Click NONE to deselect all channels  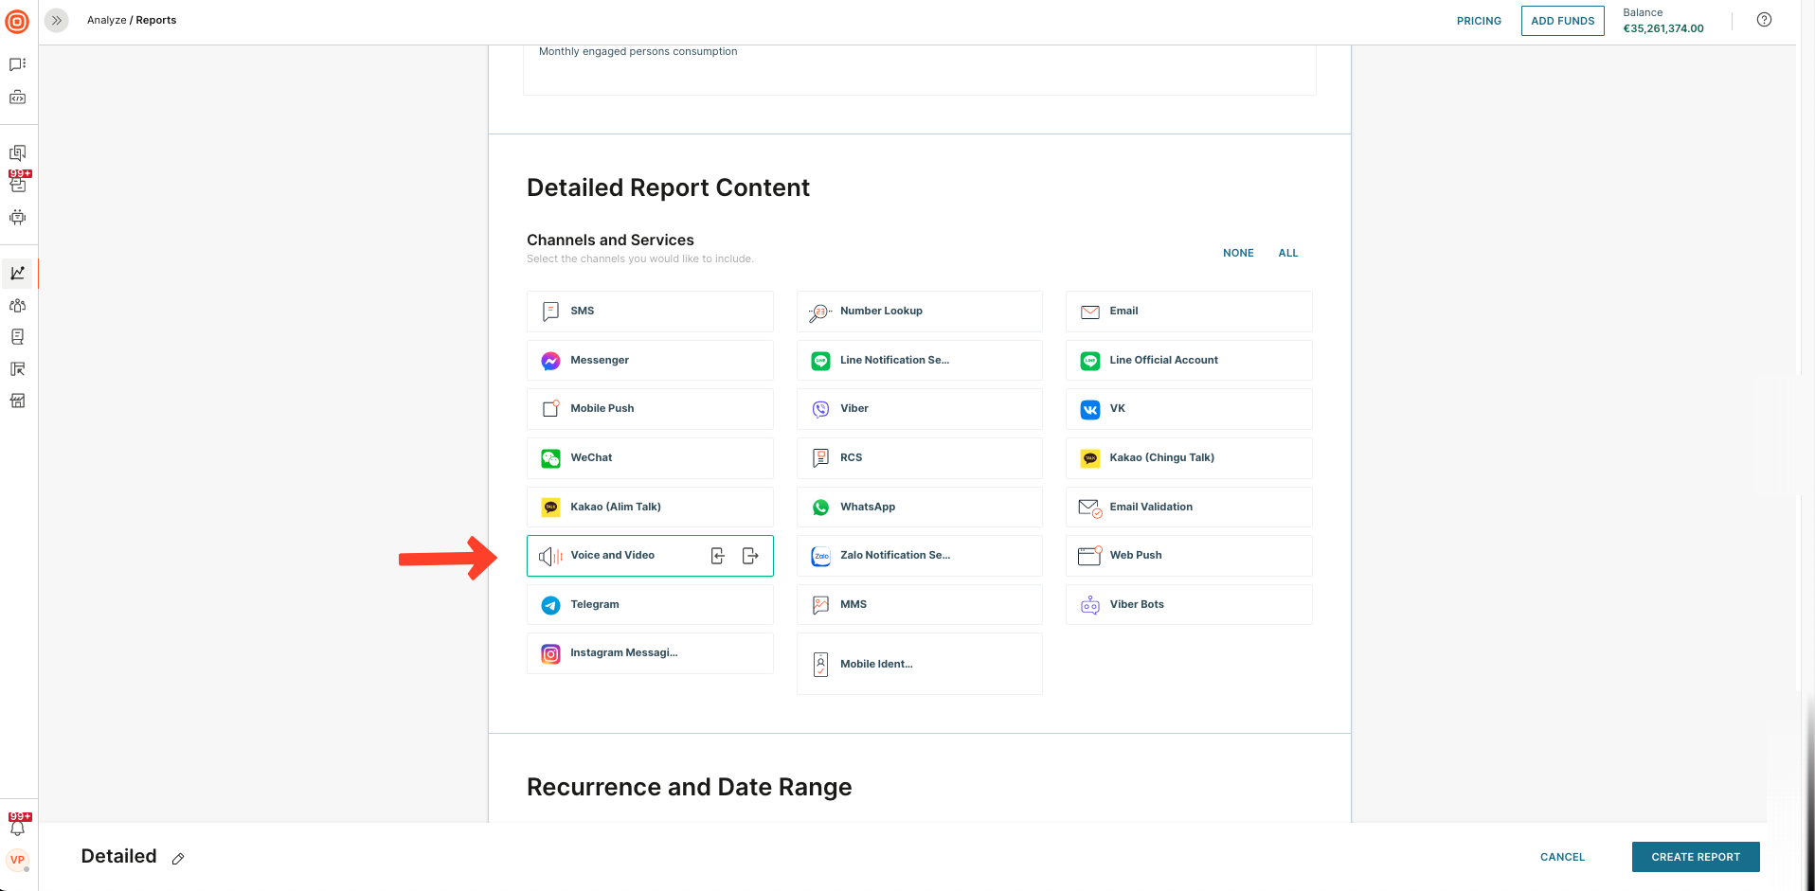1237,253
